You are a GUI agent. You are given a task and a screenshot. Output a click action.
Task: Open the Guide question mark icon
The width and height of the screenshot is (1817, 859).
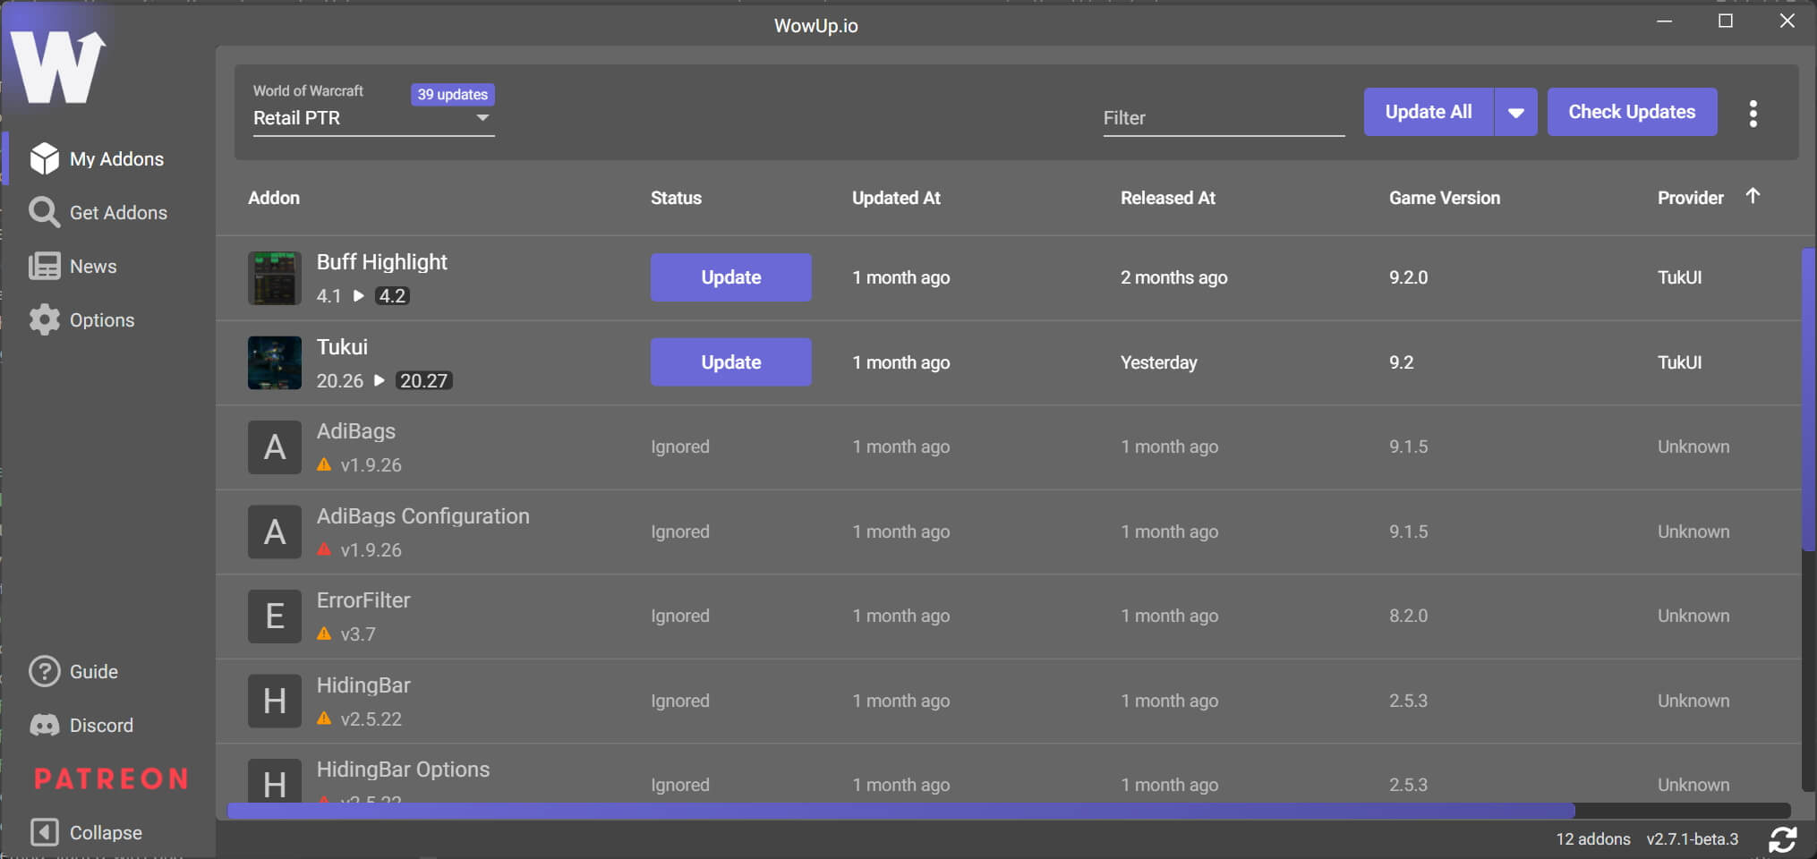pyautogui.click(x=44, y=671)
